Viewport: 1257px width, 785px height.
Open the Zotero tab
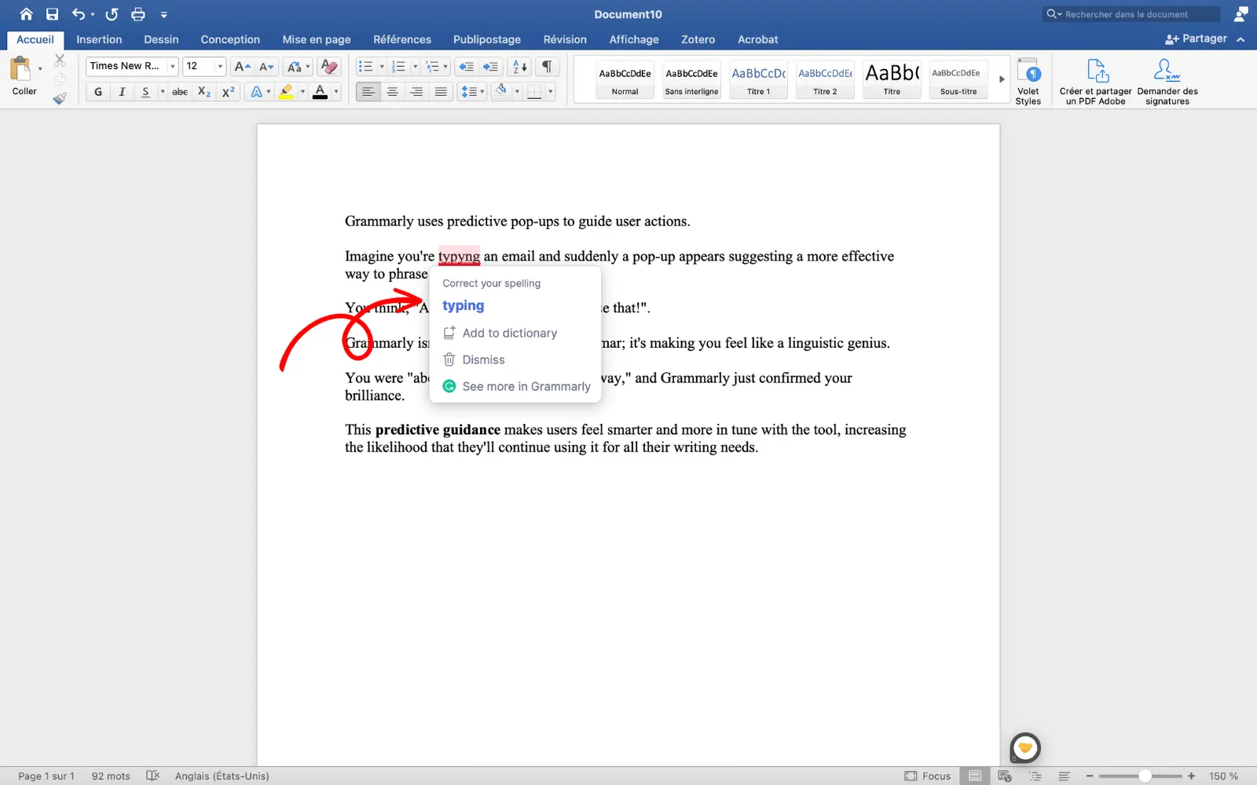click(x=698, y=39)
